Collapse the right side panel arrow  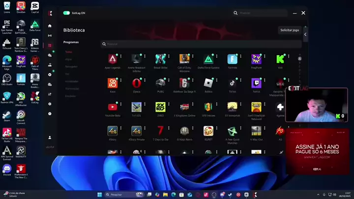click(305, 34)
